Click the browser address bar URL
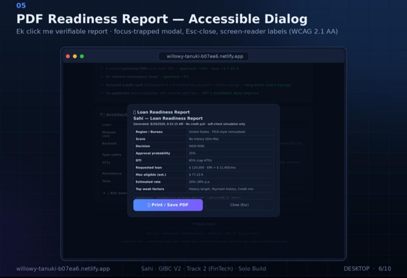Screen dimensions: 407x278 point(205,57)
